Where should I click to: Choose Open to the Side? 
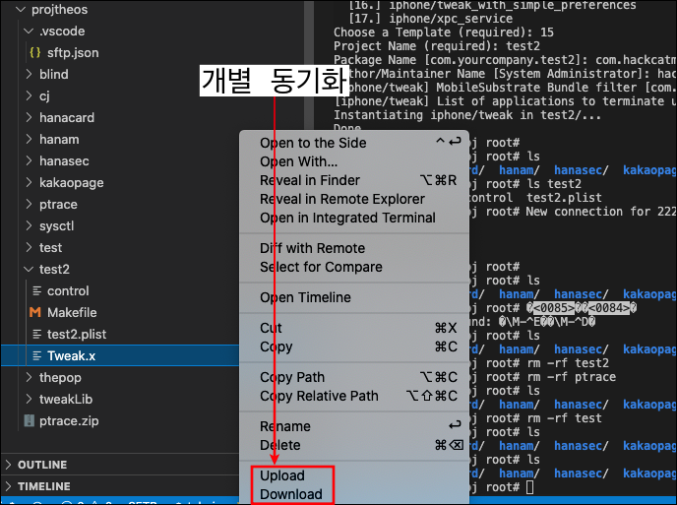[x=354, y=143]
